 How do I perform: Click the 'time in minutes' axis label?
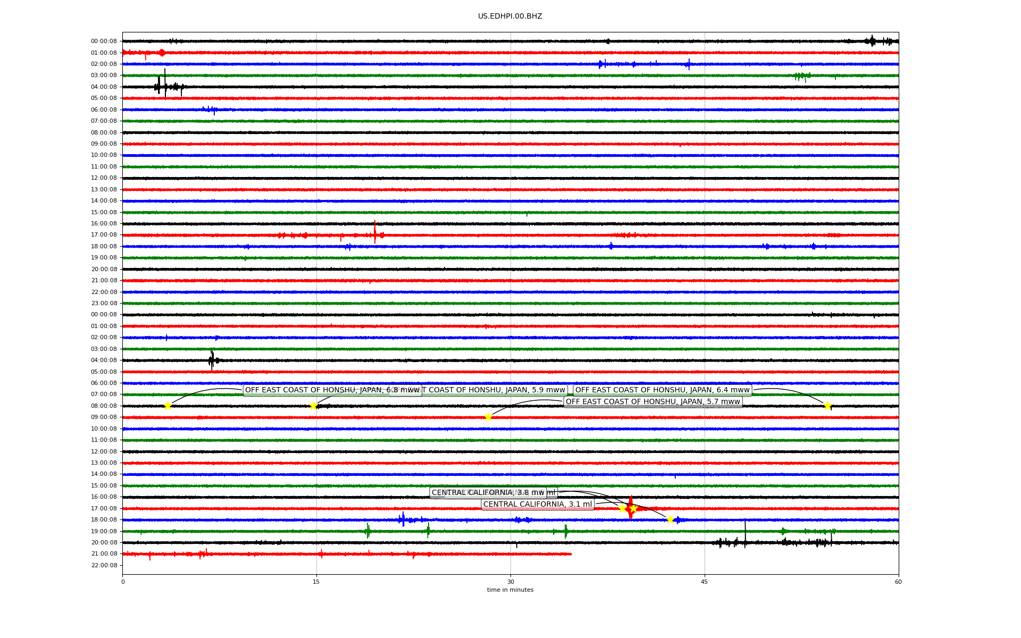[510, 590]
